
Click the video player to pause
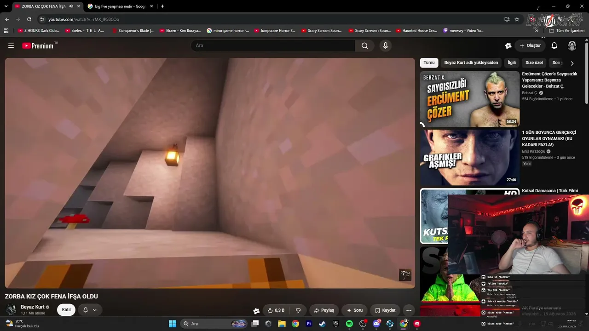coord(210,173)
